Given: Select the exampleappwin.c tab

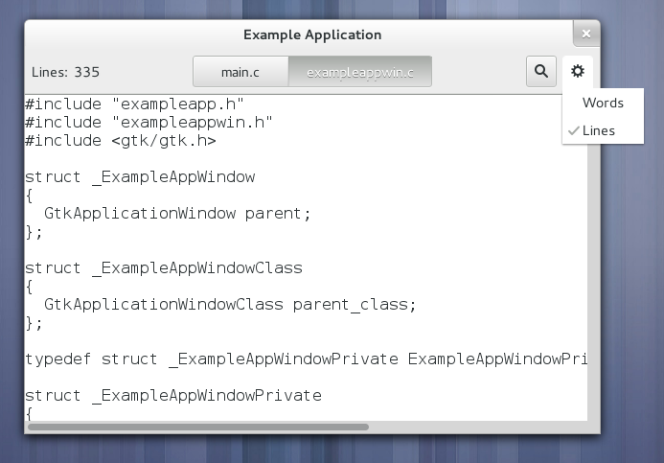Looking at the screenshot, I should pos(359,72).
